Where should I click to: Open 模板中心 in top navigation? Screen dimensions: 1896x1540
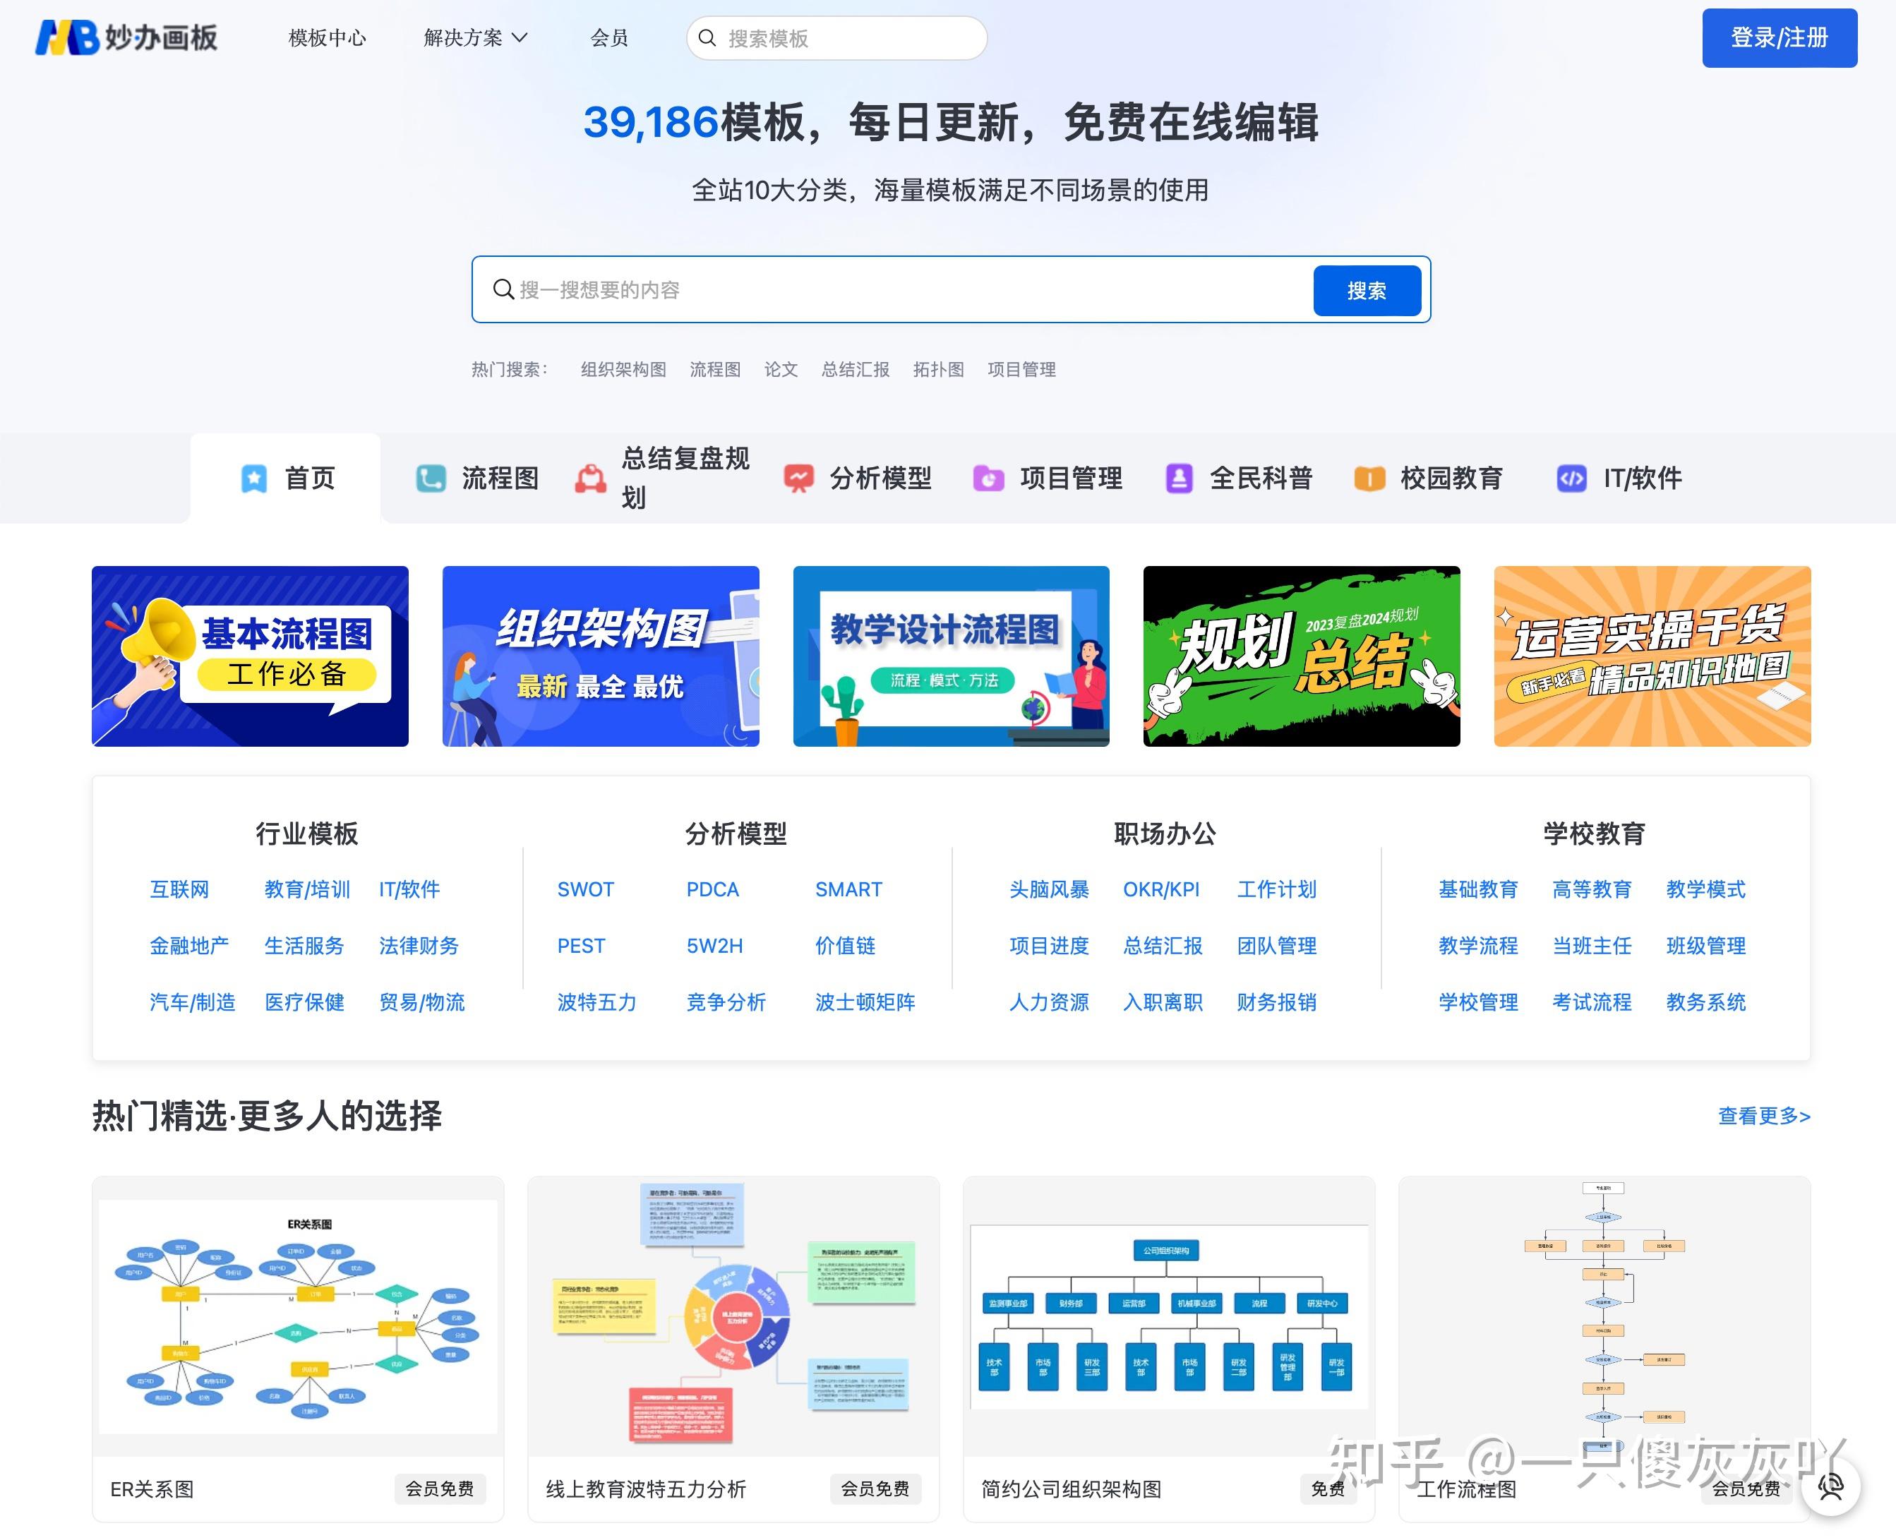pyautogui.click(x=328, y=37)
